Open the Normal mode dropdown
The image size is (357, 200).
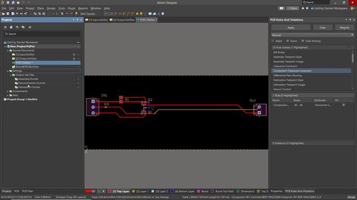pyautogui.click(x=312, y=35)
